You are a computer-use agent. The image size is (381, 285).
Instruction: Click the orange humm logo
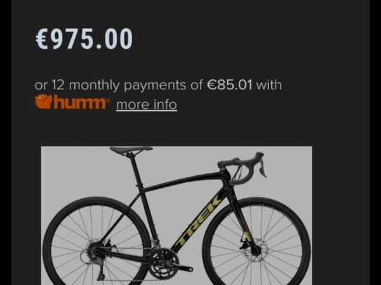[x=72, y=102]
